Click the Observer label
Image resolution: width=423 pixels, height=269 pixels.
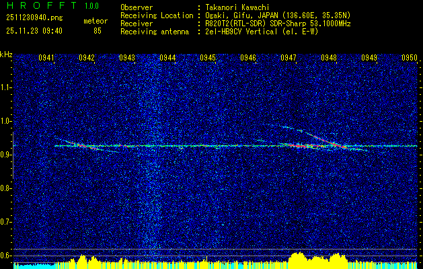[137, 7]
